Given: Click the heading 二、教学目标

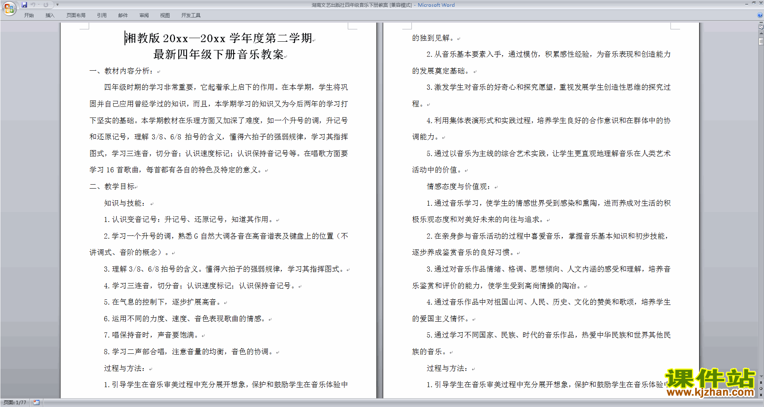Looking at the screenshot, I should point(112,187).
